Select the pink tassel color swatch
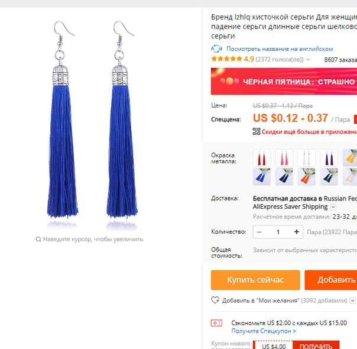The image size is (357, 349). [x=284, y=158]
